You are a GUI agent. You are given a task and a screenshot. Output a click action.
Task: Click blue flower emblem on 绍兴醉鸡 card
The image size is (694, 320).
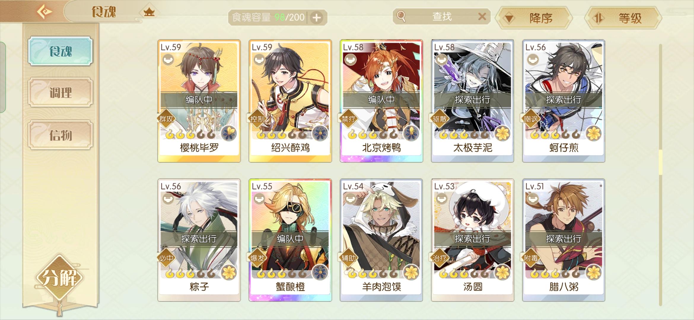pyautogui.click(x=320, y=133)
